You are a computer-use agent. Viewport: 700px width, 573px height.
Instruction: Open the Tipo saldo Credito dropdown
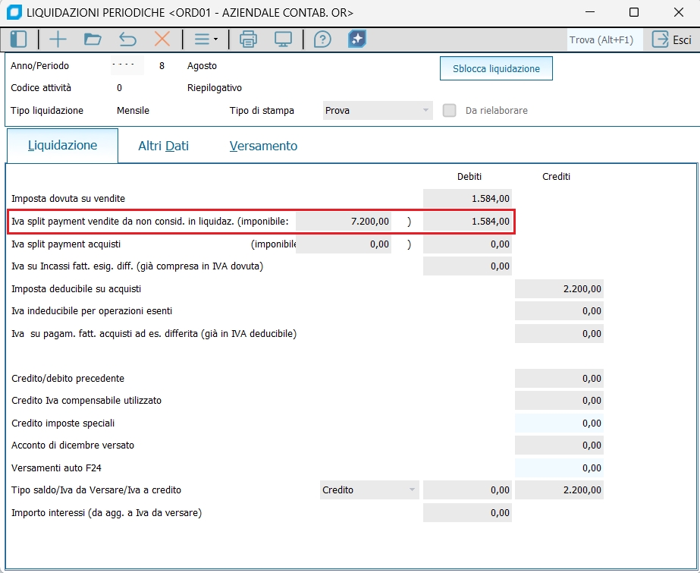(369, 490)
